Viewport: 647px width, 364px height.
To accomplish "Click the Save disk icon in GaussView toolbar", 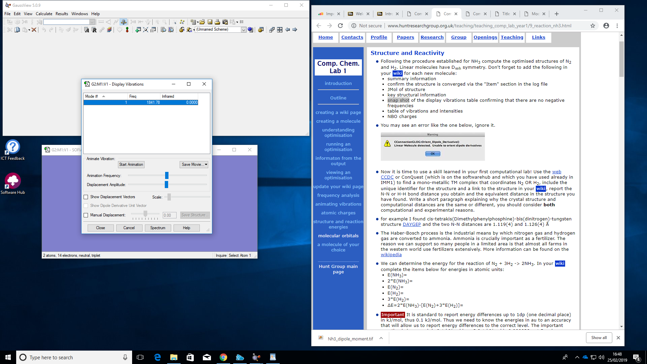I will coord(210,22).
